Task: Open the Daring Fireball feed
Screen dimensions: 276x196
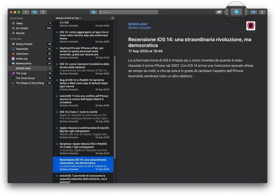Action: [31, 44]
